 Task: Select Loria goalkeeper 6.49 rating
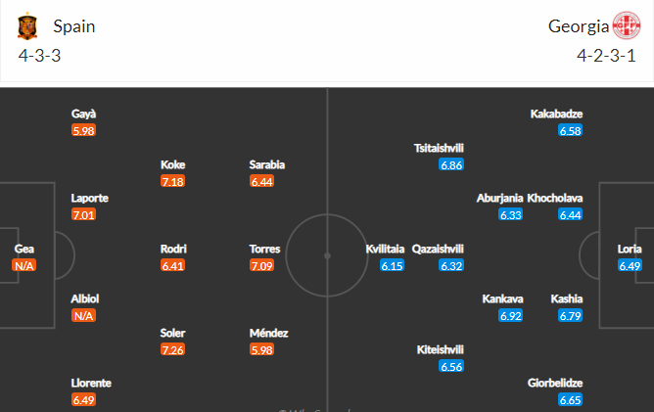tap(630, 265)
